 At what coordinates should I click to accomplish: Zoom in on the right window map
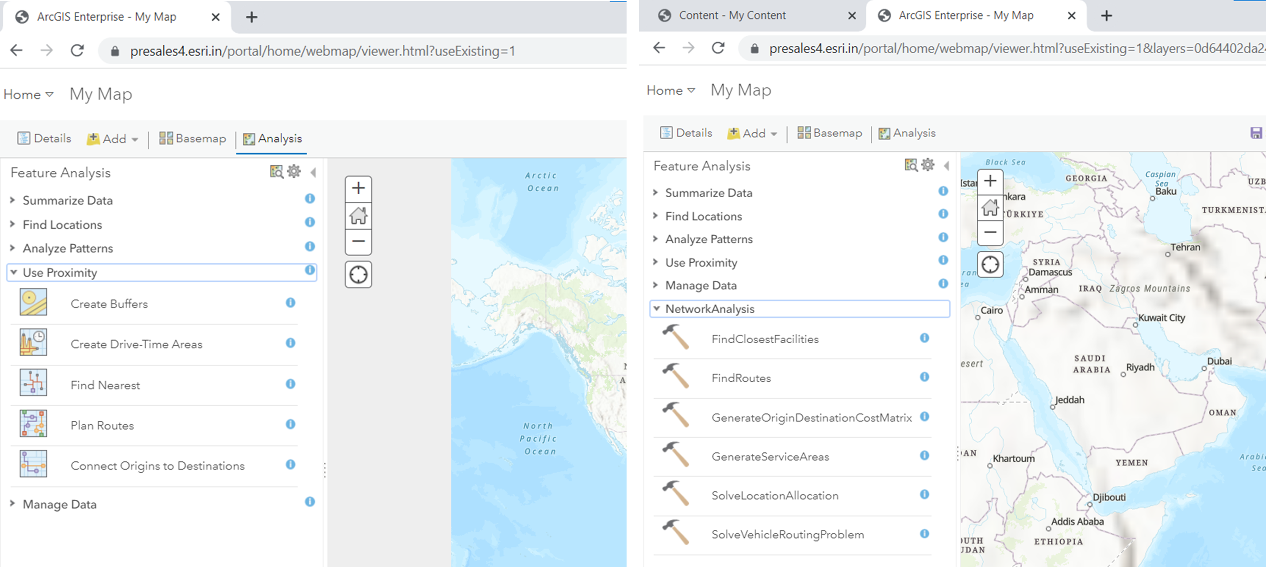990,181
